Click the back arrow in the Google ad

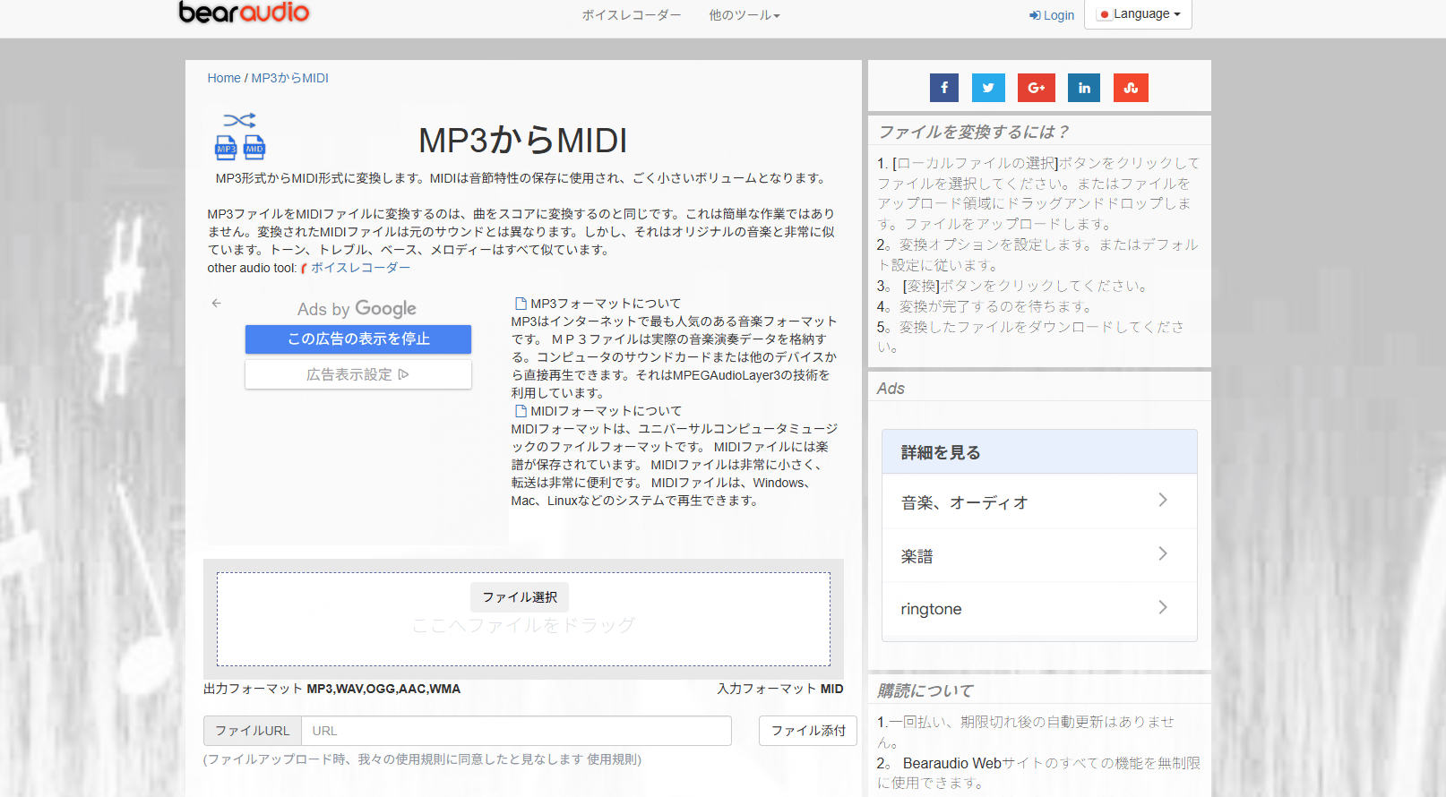pyautogui.click(x=216, y=304)
